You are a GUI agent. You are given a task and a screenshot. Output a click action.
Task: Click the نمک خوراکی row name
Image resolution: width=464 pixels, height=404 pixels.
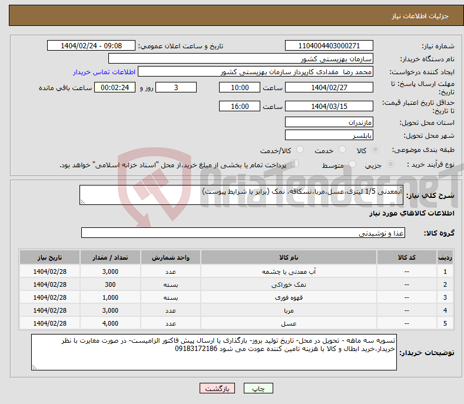289,284
